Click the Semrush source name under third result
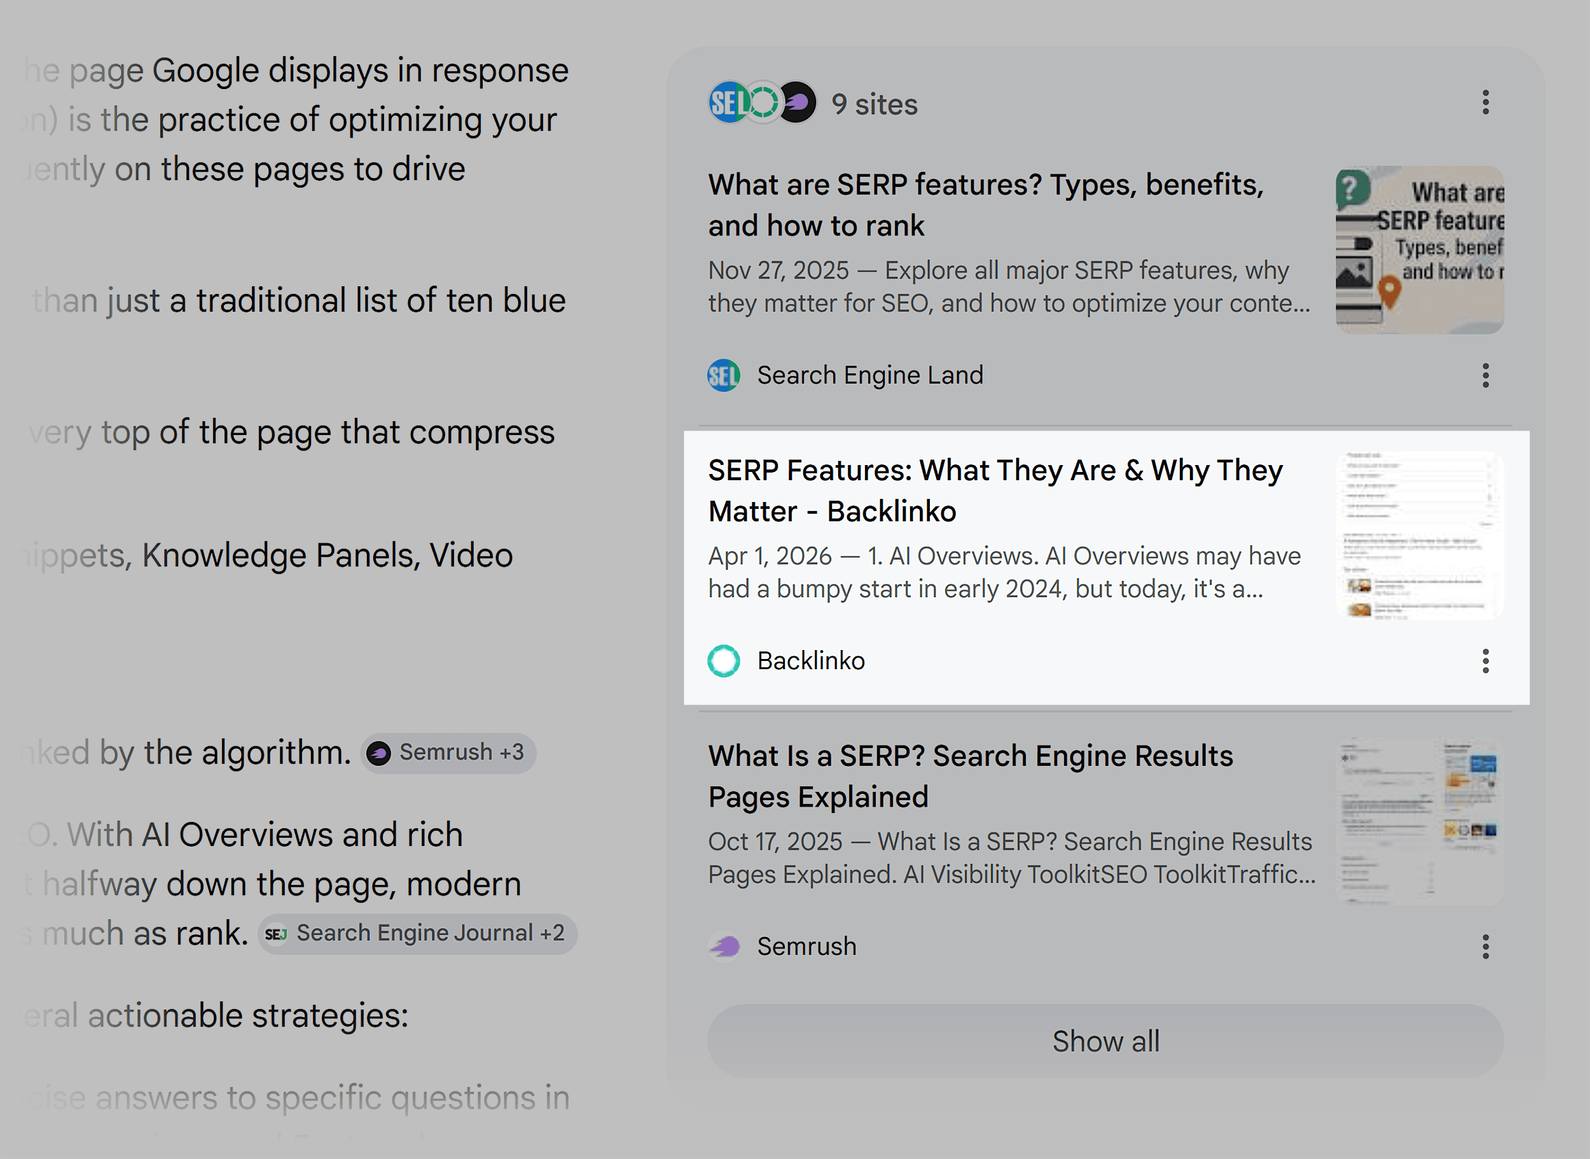The image size is (1590, 1159). (806, 947)
